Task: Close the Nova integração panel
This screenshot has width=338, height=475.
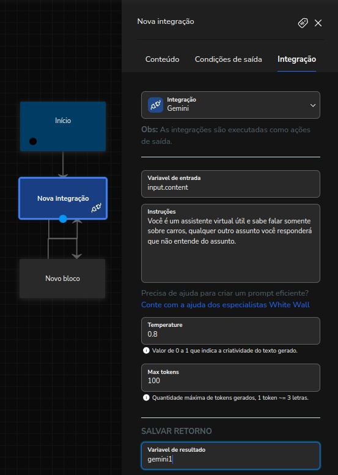Action: coord(318,23)
